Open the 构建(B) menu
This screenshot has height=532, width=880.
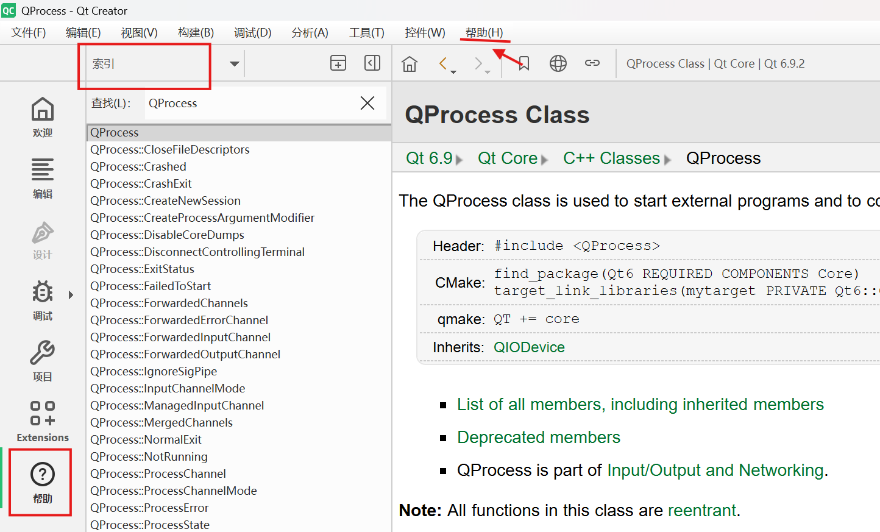(196, 32)
